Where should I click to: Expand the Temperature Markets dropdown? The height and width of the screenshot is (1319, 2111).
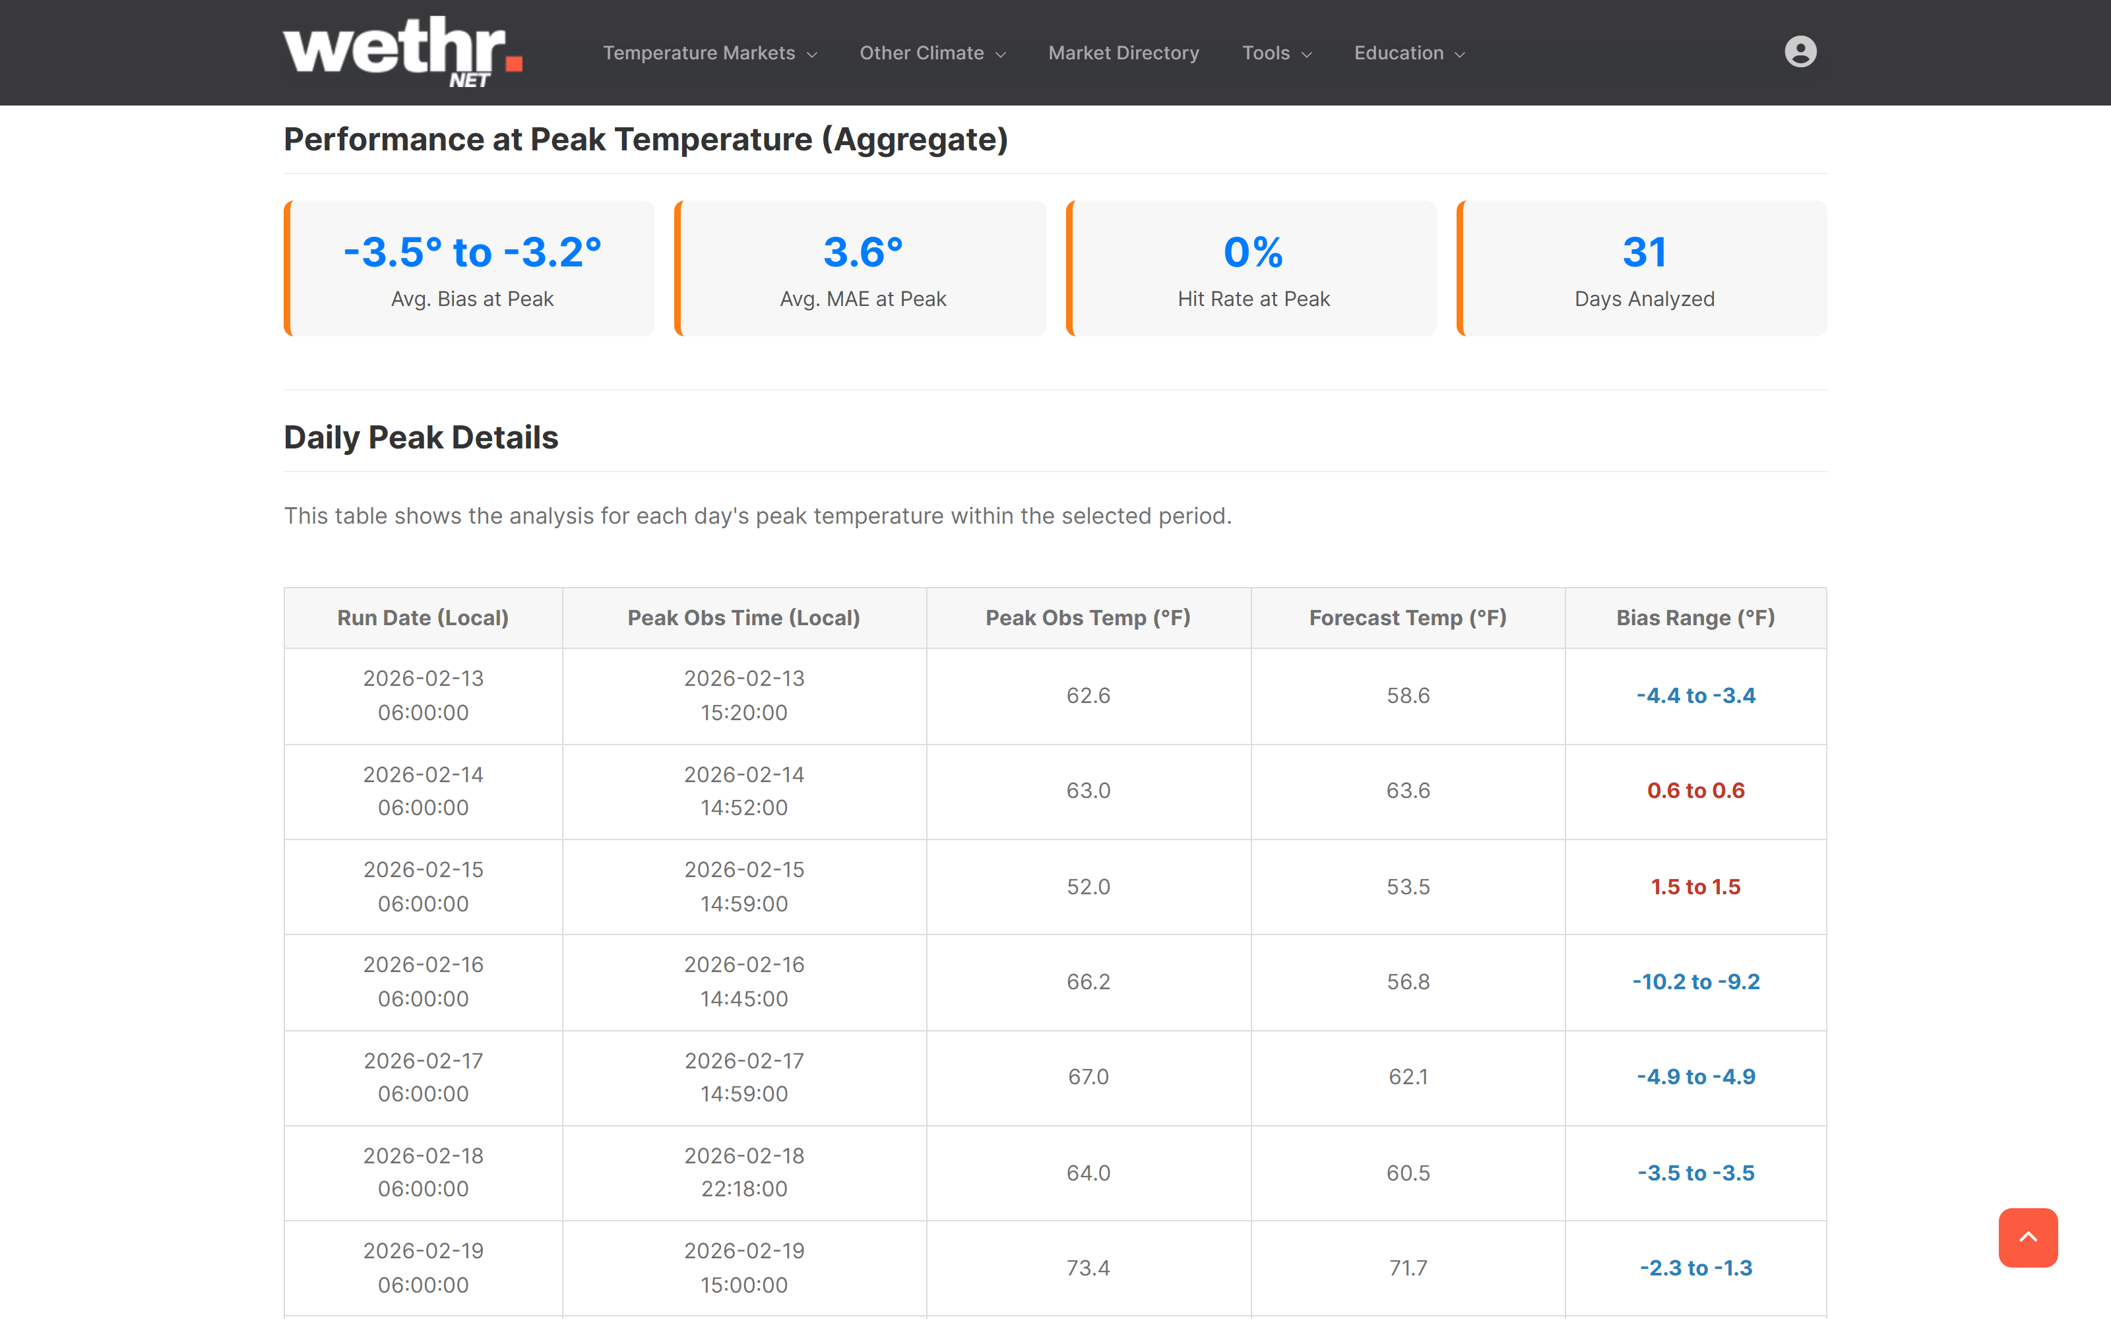tap(709, 53)
